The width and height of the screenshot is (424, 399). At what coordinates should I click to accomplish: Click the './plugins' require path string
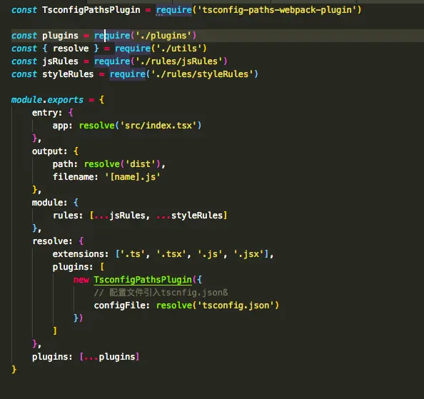(163, 36)
